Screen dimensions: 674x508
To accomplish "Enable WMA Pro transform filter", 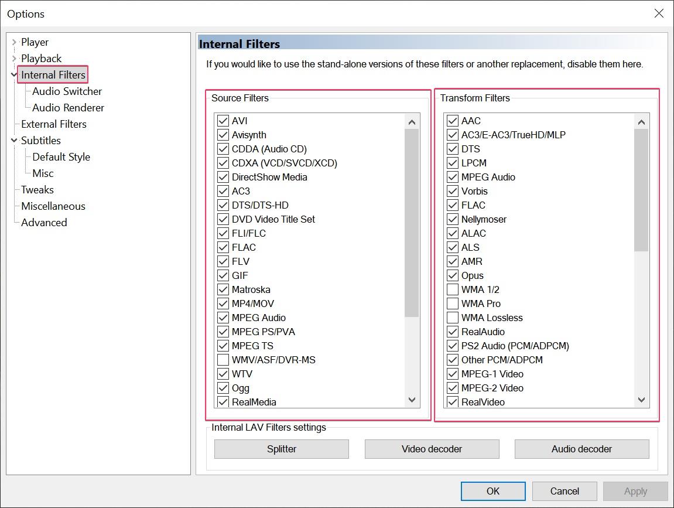I will [452, 304].
